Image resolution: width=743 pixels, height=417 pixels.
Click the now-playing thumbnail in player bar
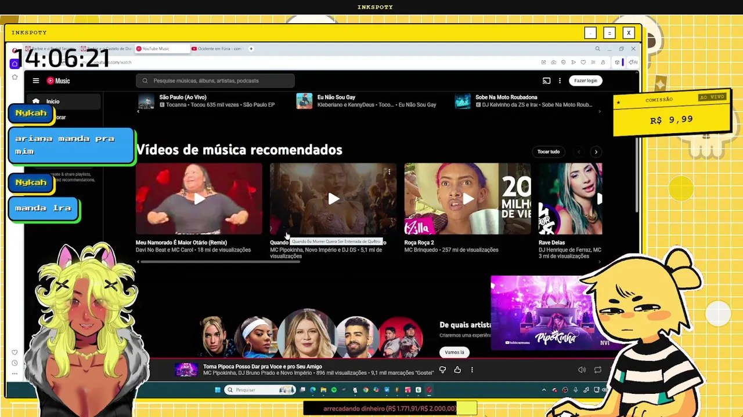pos(186,370)
